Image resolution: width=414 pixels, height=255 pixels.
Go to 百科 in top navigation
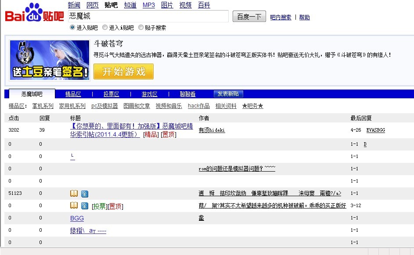[x=204, y=5]
